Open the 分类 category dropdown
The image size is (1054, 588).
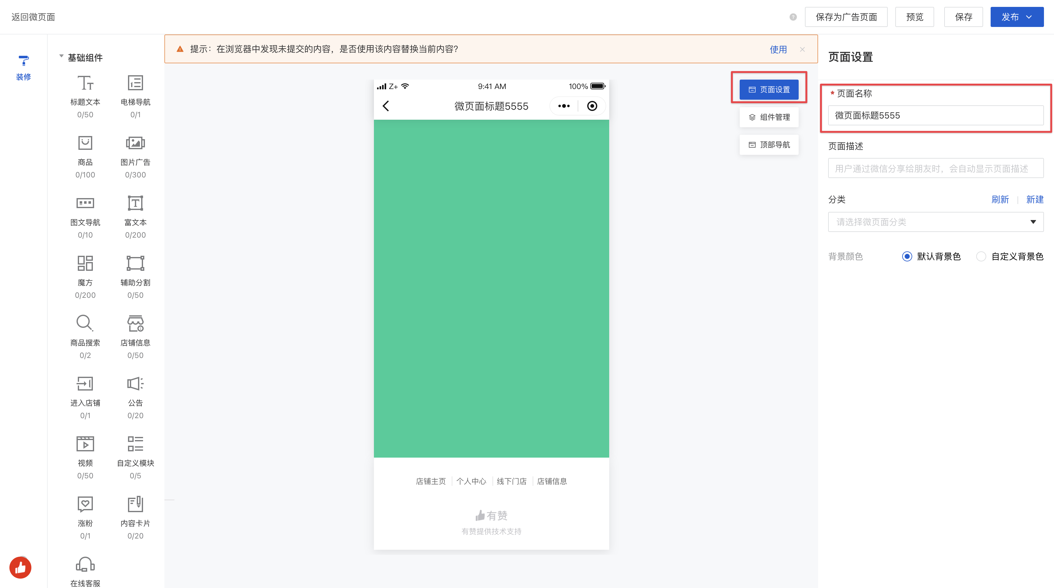(935, 222)
